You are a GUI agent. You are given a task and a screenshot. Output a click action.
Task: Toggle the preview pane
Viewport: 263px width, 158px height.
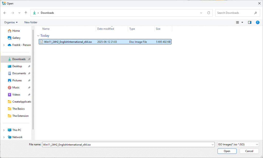(x=250, y=23)
